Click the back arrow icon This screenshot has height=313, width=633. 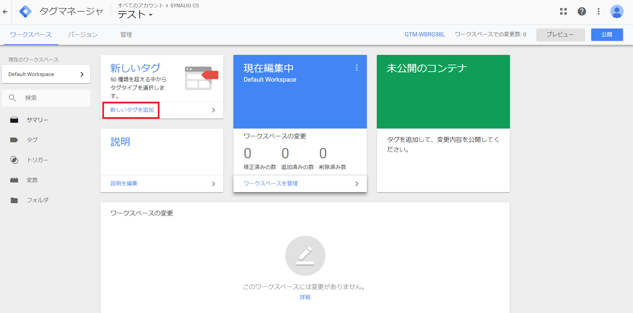[x=5, y=12]
